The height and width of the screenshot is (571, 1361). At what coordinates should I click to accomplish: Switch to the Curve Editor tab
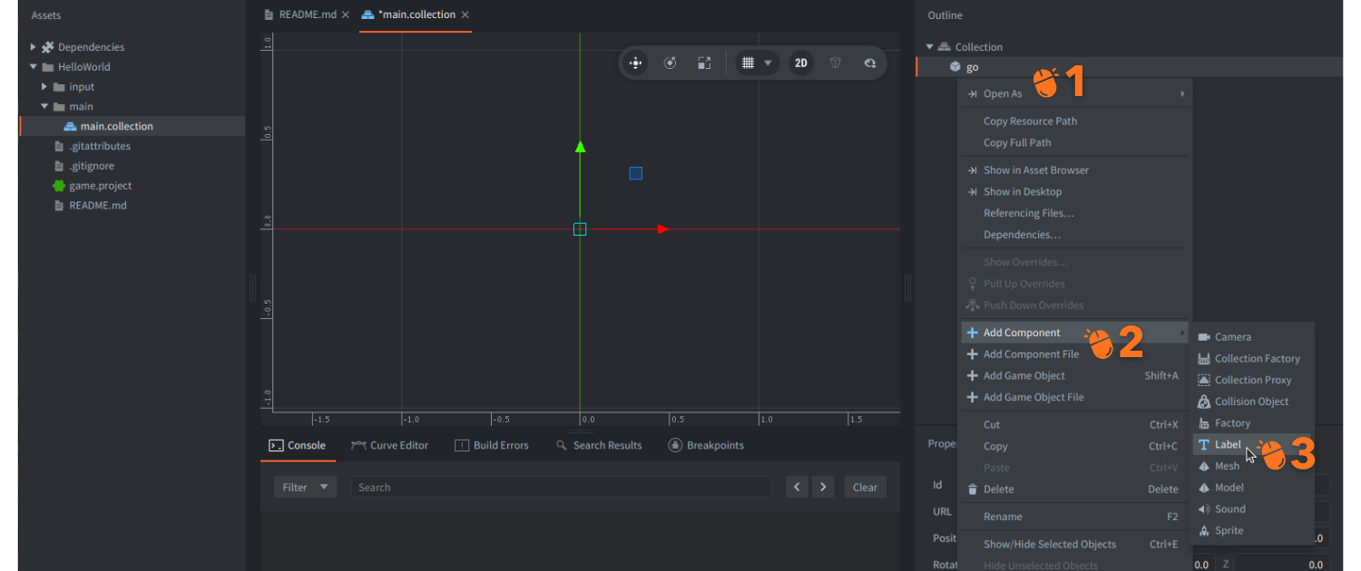(389, 446)
